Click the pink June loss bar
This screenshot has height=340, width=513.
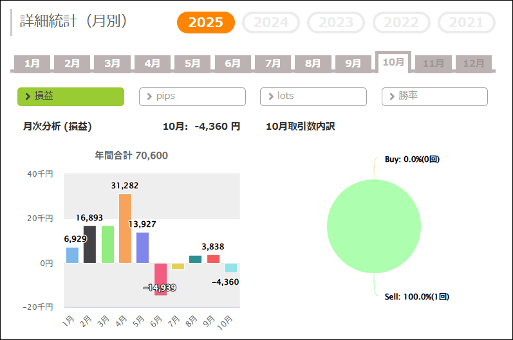click(160, 279)
